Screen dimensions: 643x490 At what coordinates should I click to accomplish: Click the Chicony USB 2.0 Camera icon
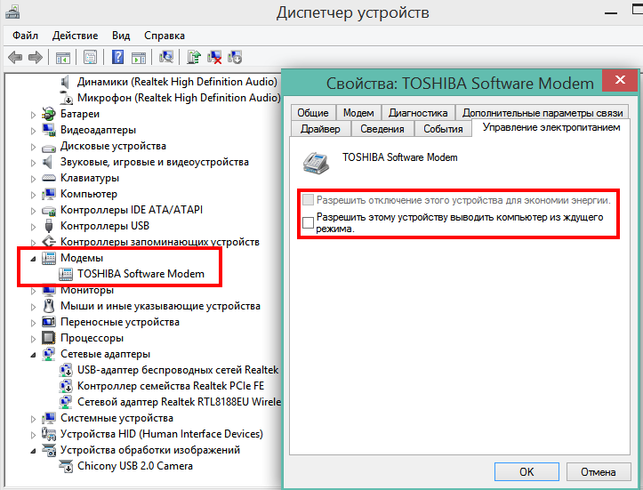[x=66, y=466]
